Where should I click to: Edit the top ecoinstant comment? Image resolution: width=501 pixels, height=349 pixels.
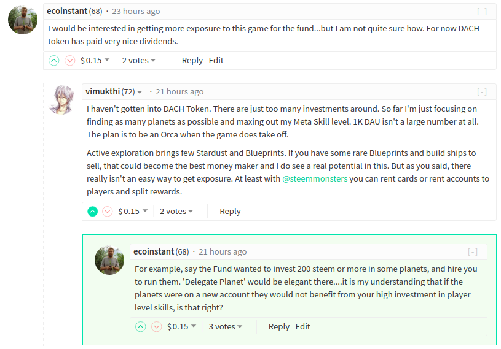[x=216, y=60]
